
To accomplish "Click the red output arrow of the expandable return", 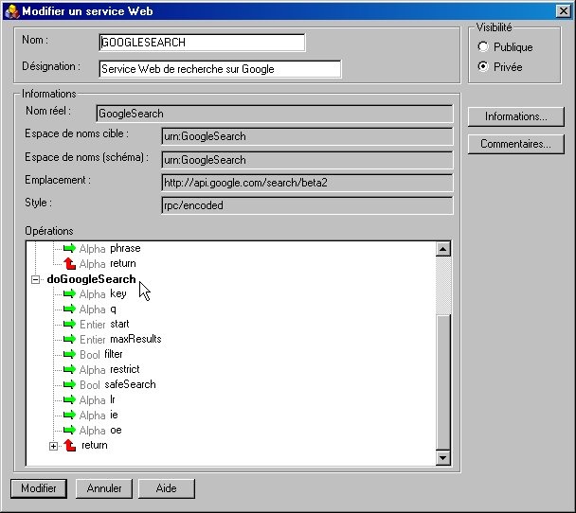I will (69, 445).
